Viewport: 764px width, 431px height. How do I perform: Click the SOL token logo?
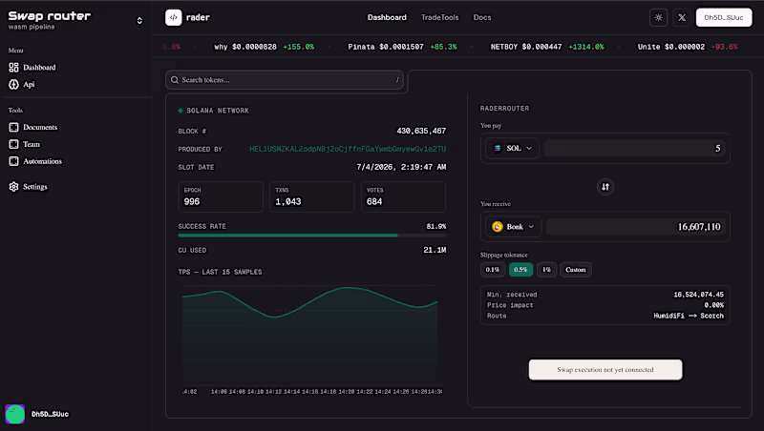pyautogui.click(x=498, y=148)
